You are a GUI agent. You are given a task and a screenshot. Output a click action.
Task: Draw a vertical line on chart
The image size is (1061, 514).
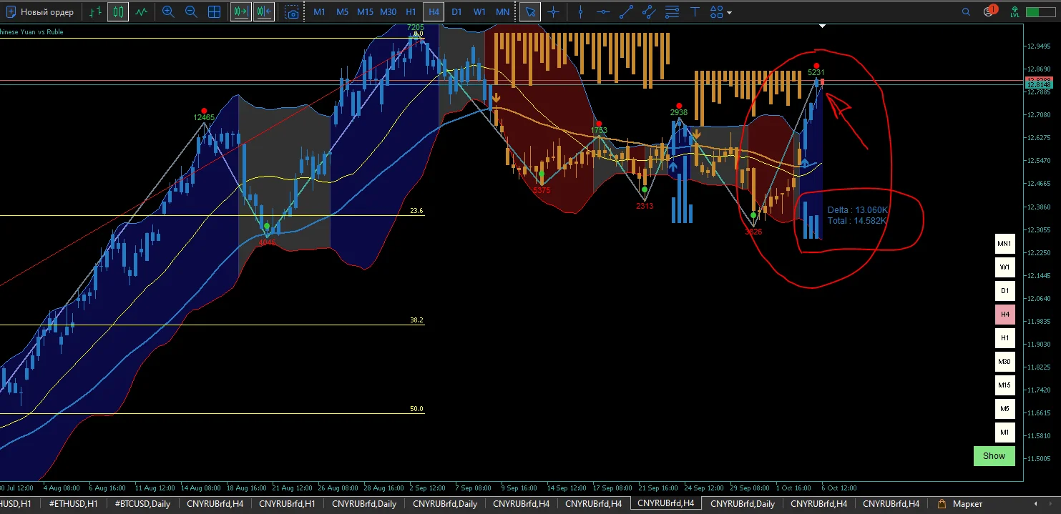580,12
